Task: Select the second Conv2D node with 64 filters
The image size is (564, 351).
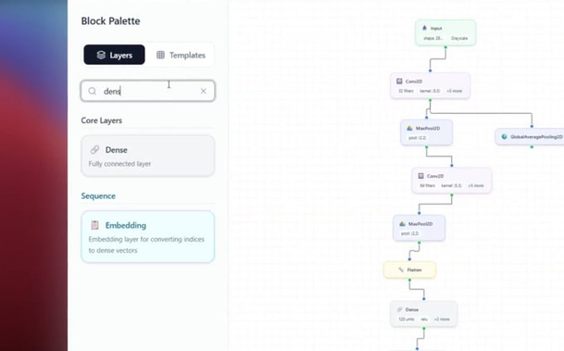Action: 452,181
